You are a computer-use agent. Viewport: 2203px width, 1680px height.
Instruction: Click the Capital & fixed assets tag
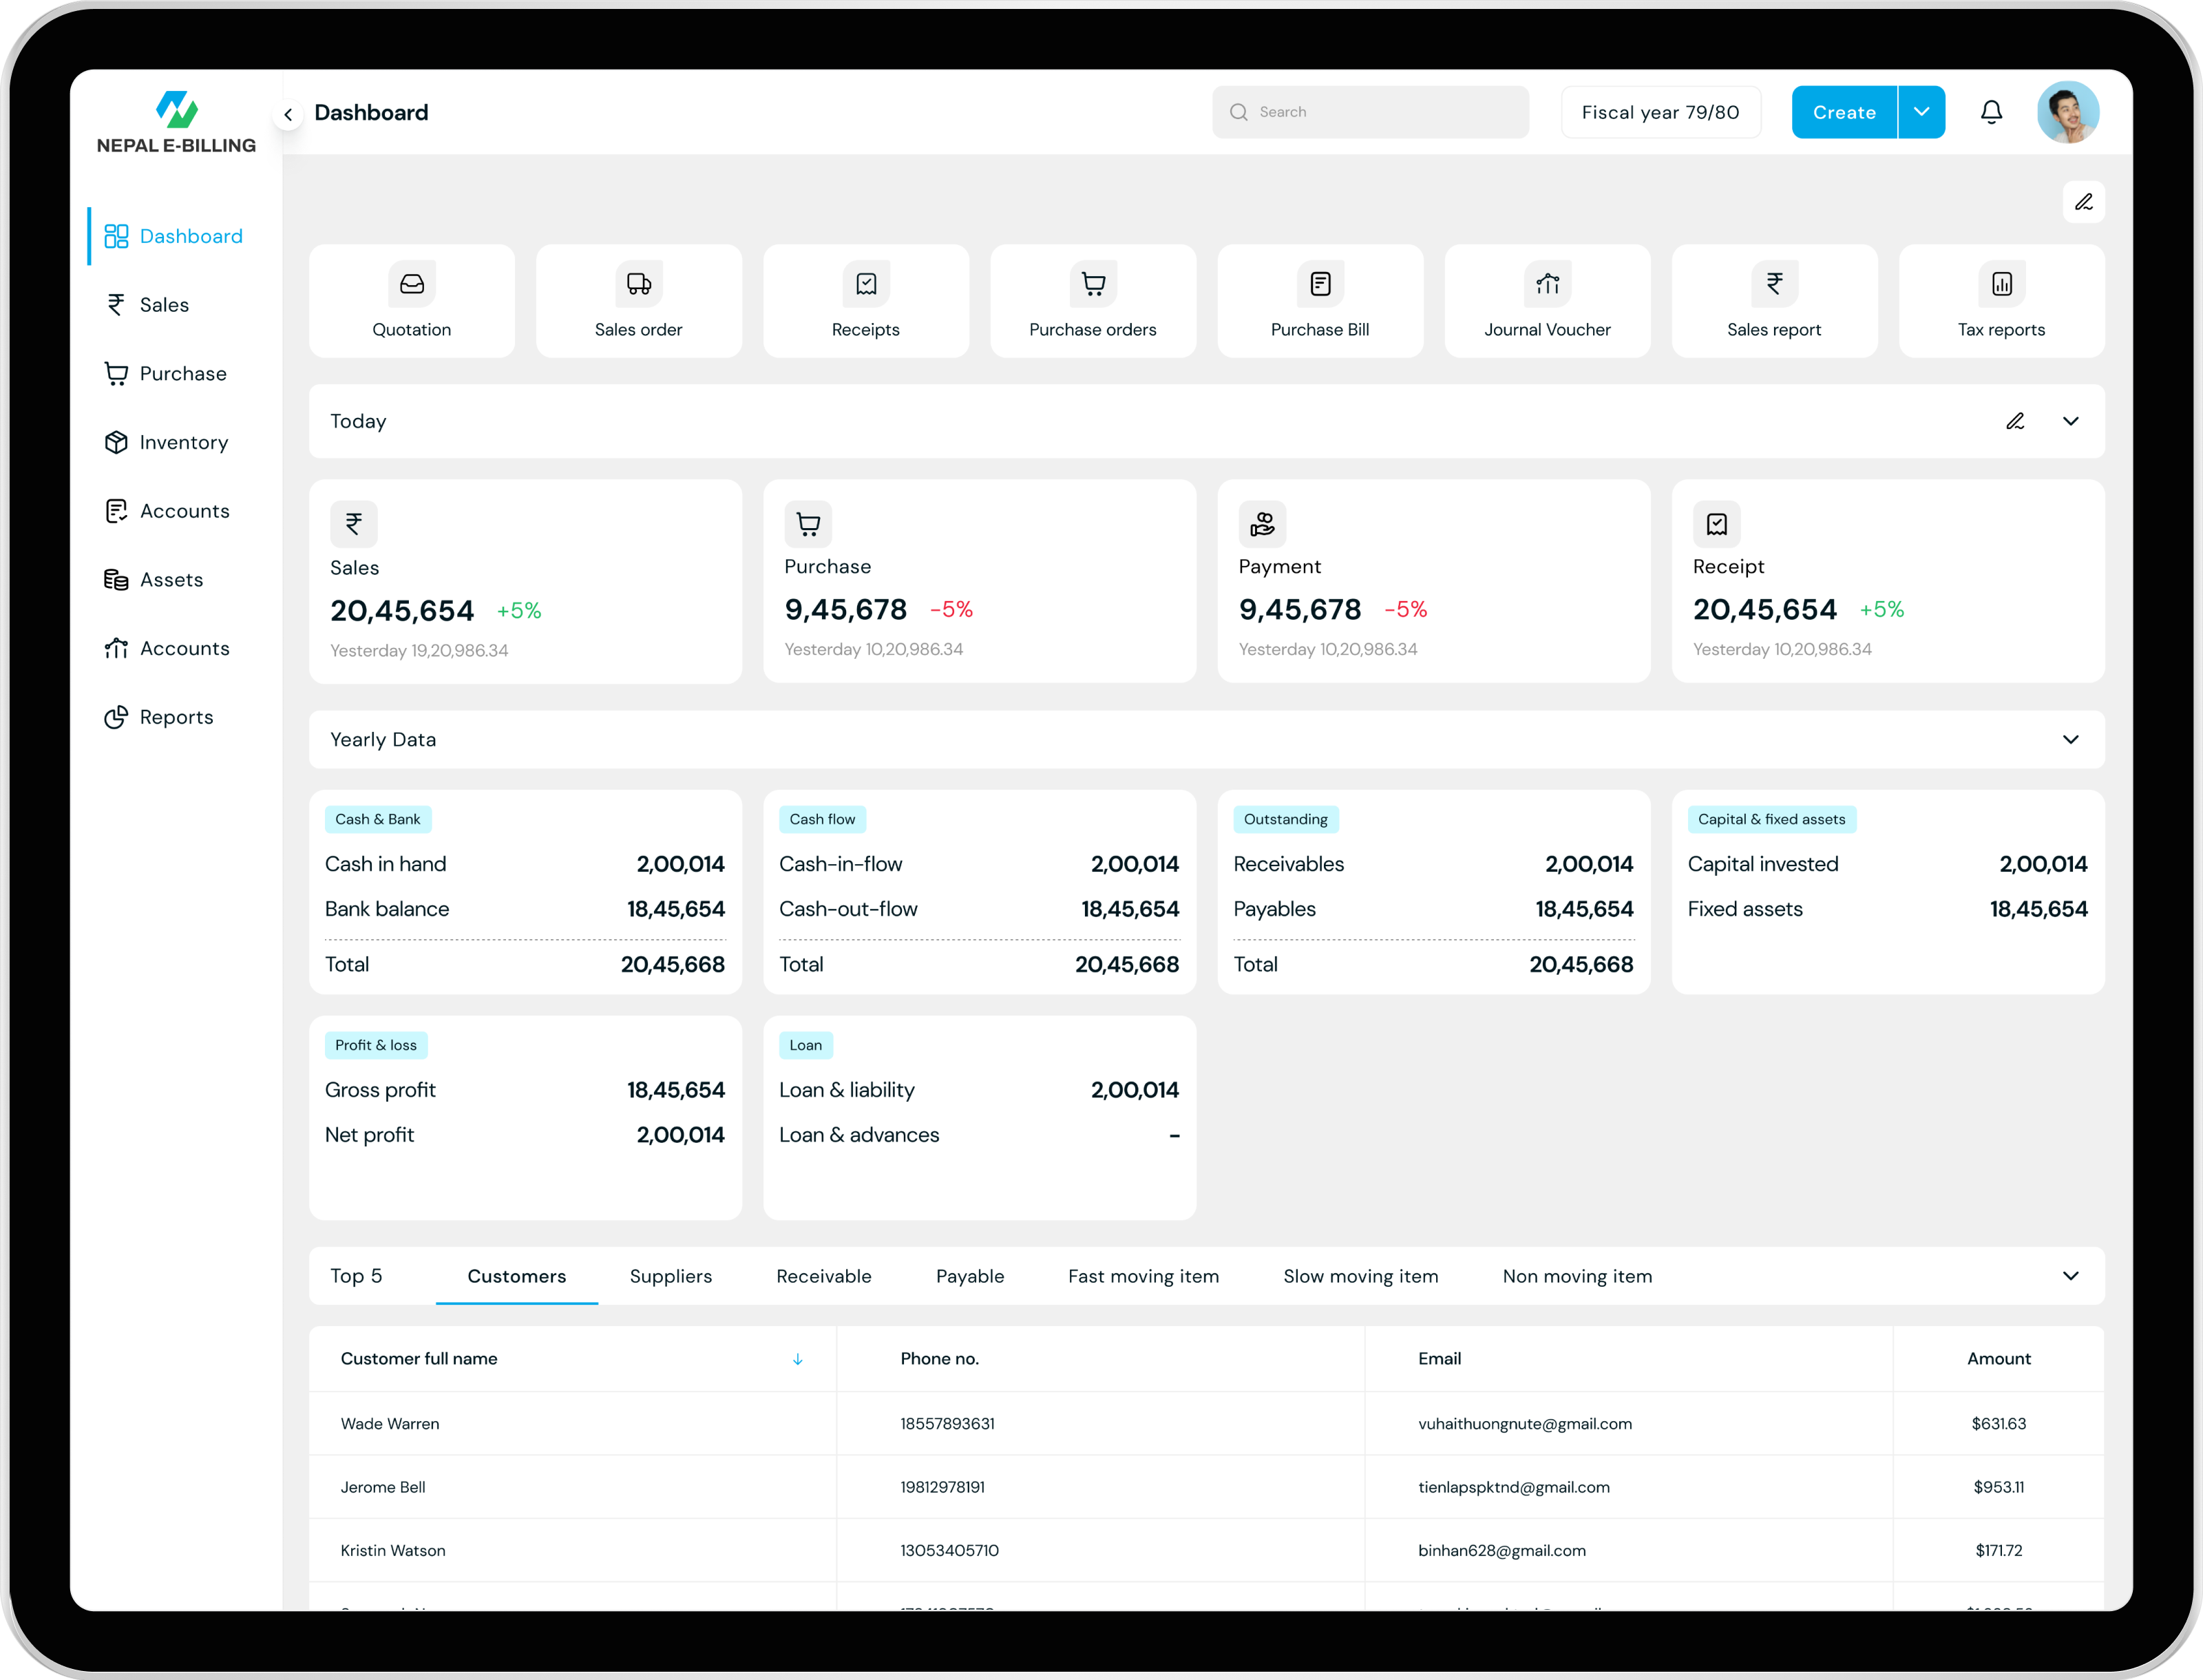pyautogui.click(x=1771, y=819)
